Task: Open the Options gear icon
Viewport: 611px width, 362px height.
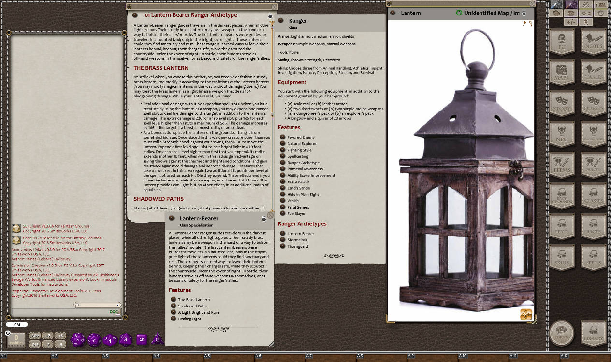Action: pyautogui.click(x=600, y=13)
